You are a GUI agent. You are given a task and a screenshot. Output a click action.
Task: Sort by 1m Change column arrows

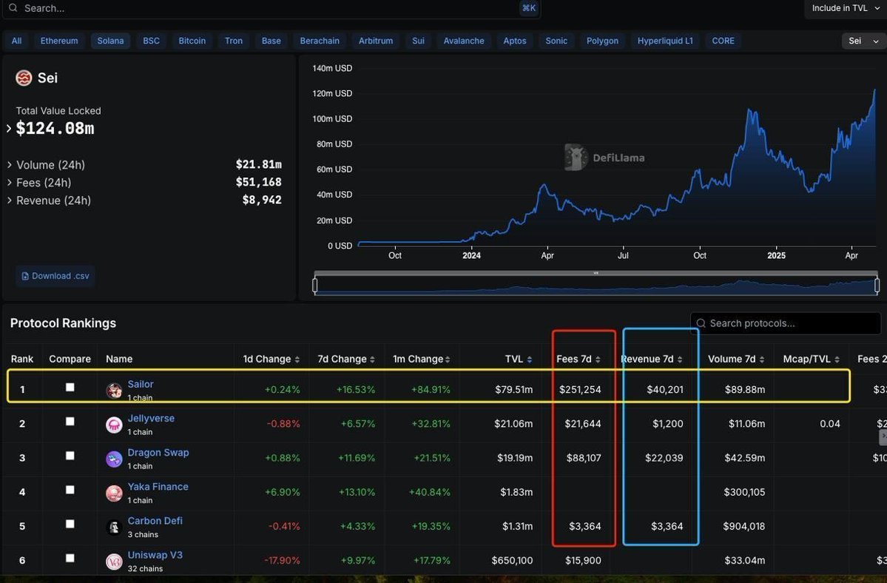click(448, 360)
